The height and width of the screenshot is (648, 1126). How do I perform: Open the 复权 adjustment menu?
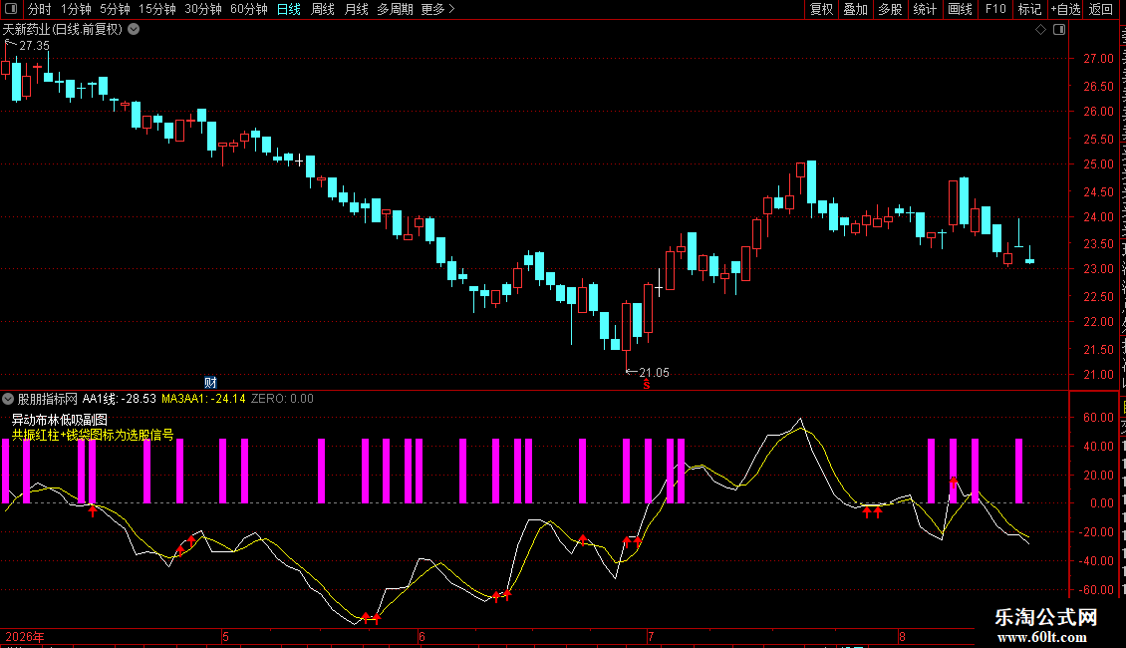[821, 9]
